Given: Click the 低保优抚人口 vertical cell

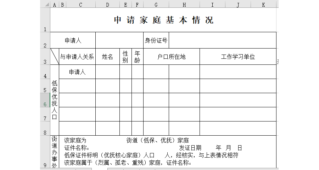Looking at the screenshot, I should coord(55,100).
